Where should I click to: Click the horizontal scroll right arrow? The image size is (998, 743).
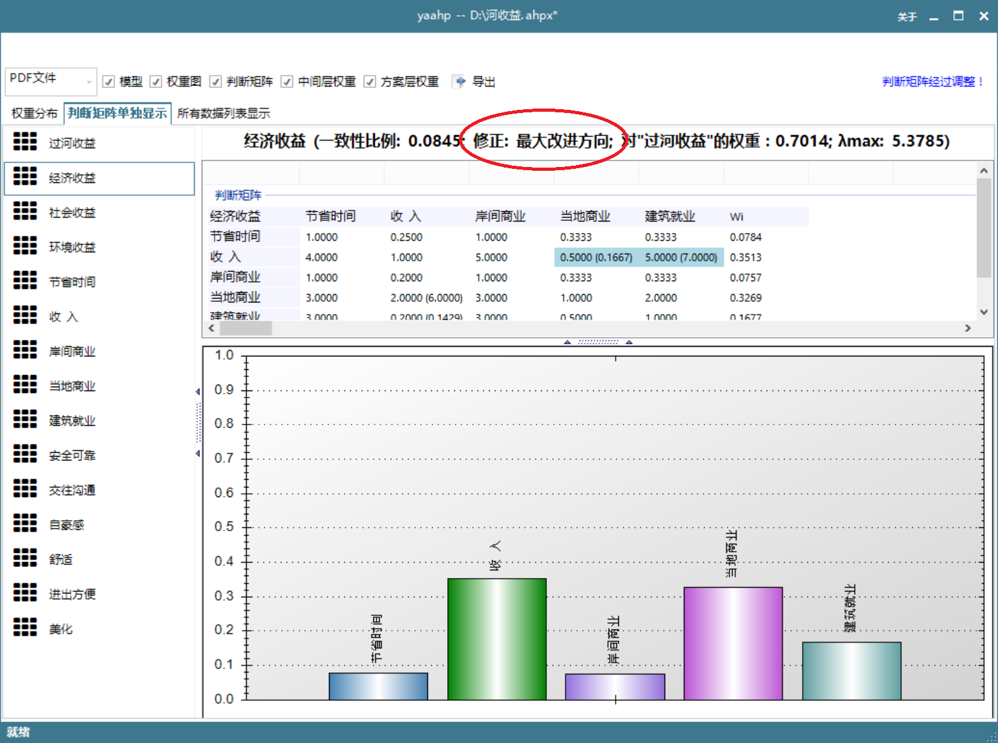coord(968,328)
